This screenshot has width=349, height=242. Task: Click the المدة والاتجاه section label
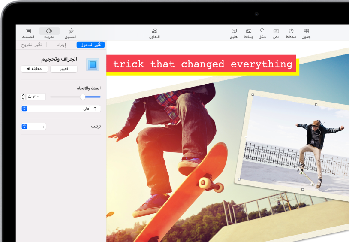point(89,88)
